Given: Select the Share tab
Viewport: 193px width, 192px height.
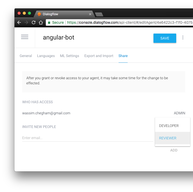Looking at the screenshot, I should coord(123,56).
